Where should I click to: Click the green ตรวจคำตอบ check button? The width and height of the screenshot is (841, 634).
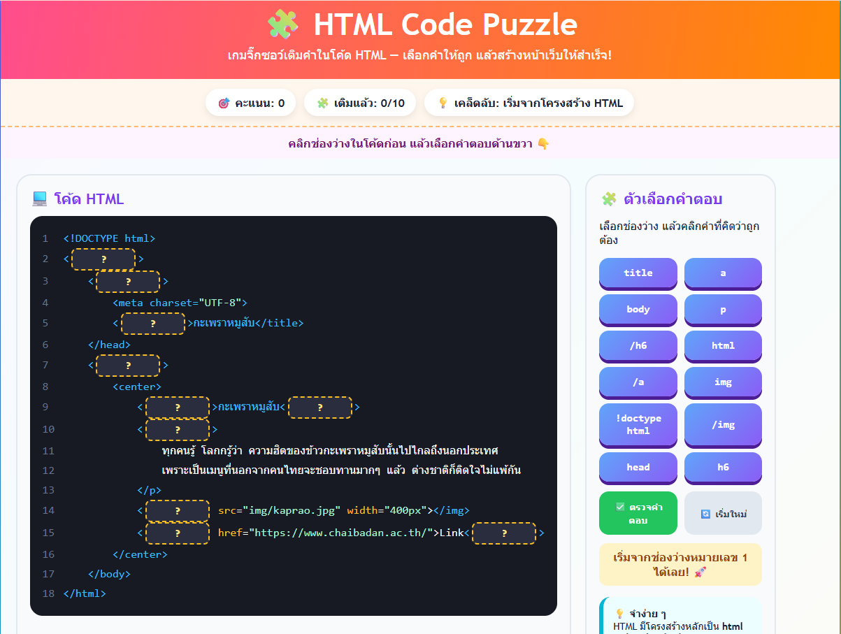[638, 514]
